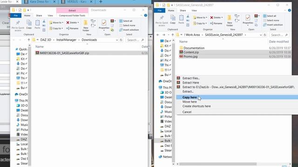The width and height of the screenshot is (298, 167).
Task: Switch to VERSUS browser tab
Action: click(x=77, y=2)
